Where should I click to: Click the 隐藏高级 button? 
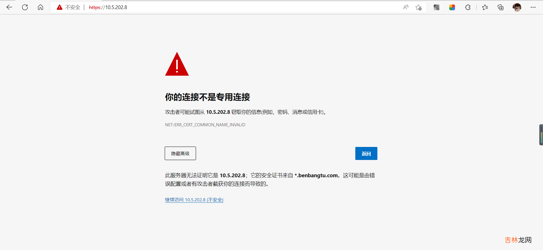pos(180,153)
